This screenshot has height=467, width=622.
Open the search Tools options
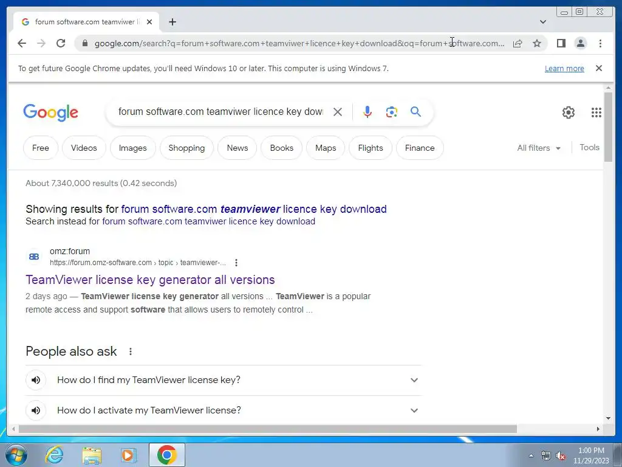point(589,147)
